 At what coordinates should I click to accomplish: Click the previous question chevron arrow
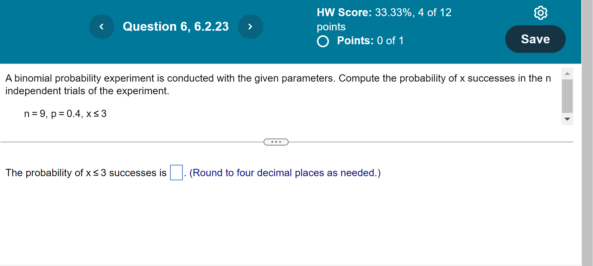pyautogui.click(x=101, y=27)
